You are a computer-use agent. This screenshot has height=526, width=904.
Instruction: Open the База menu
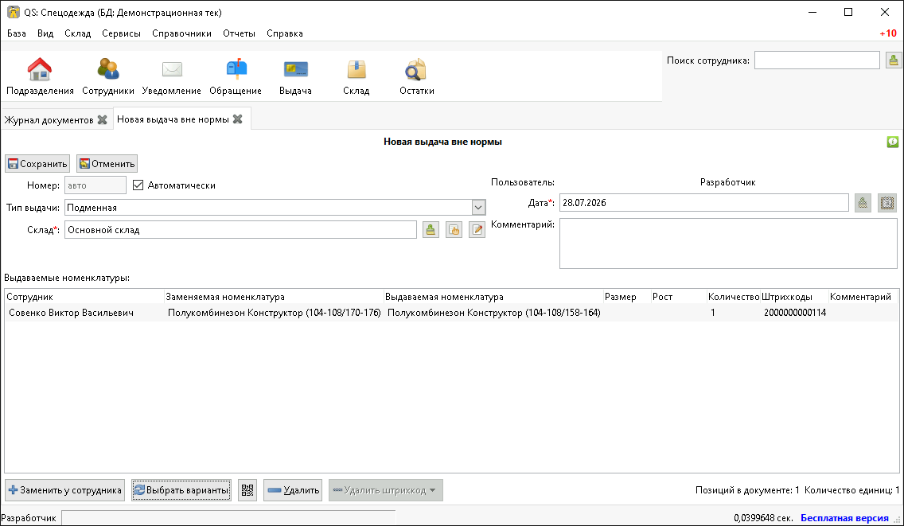coord(17,33)
